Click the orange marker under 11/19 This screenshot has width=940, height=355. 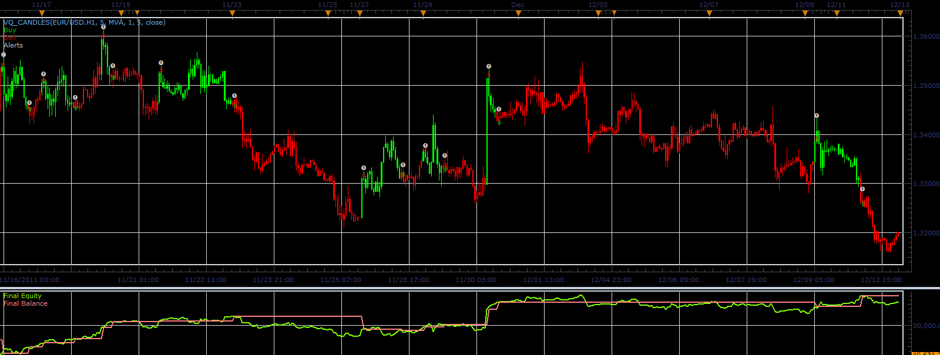(121, 13)
